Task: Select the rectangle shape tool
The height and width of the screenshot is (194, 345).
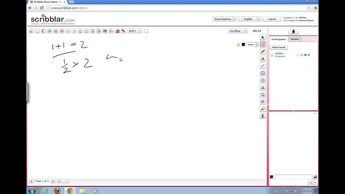Action: pyautogui.click(x=263, y=73)
